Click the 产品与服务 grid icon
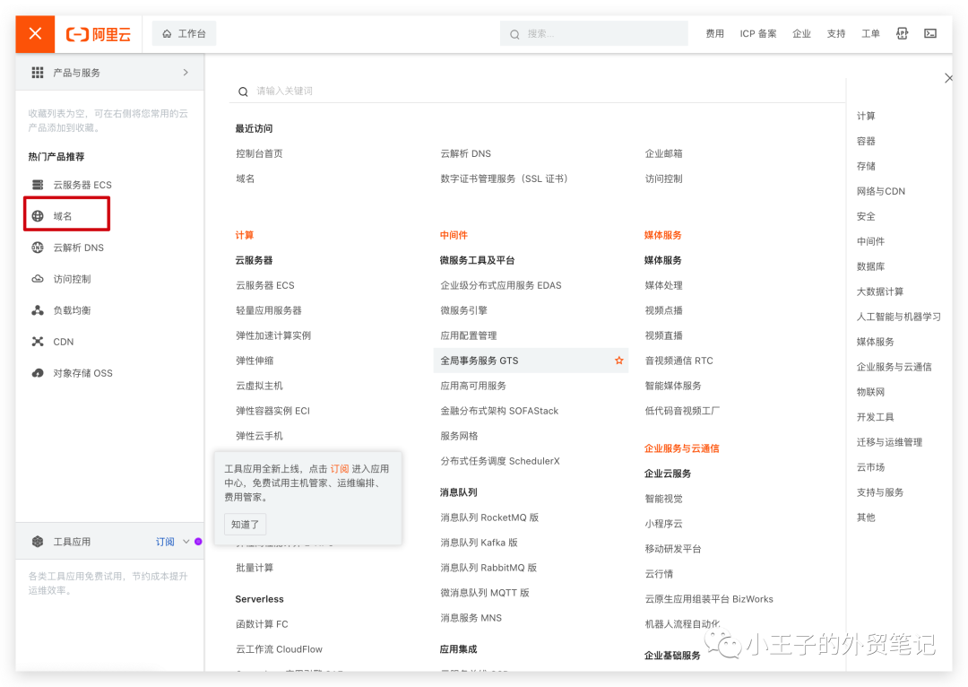968x687 pixels. (38, 73)
